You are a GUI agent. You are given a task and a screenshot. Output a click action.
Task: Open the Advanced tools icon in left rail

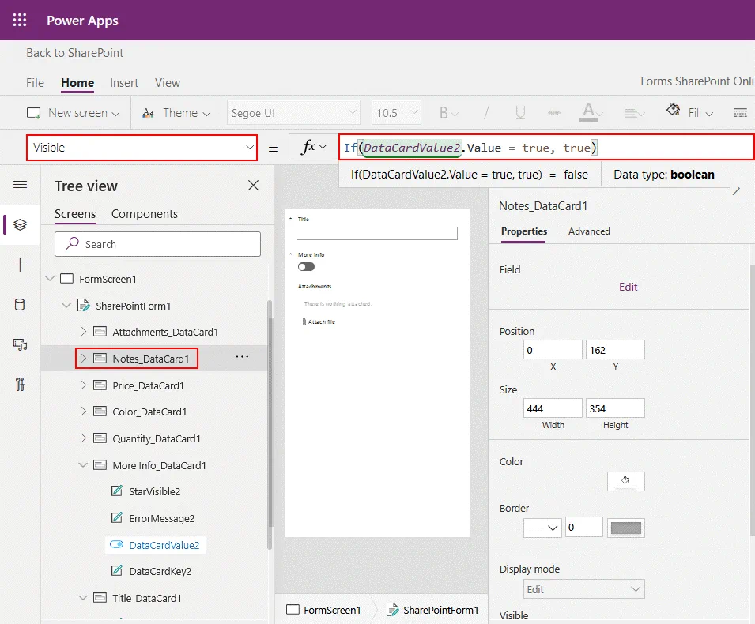pos(21,385)
